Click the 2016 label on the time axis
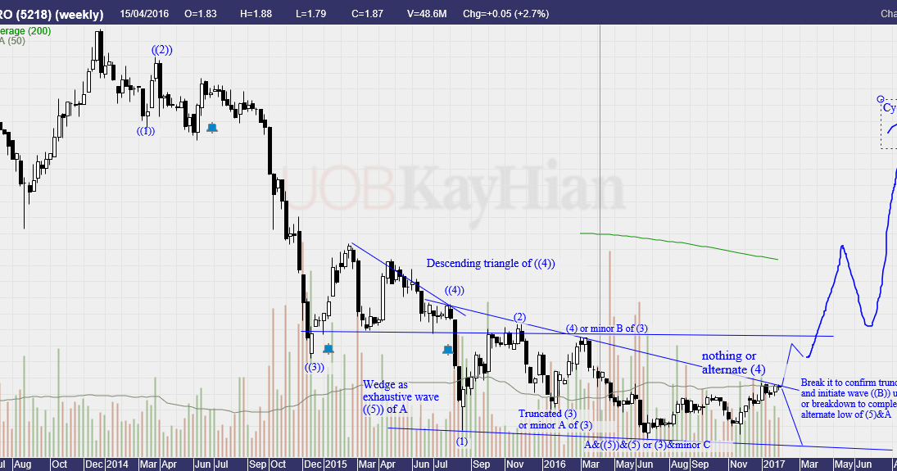897x471 pixels. (x=554, y=464)
